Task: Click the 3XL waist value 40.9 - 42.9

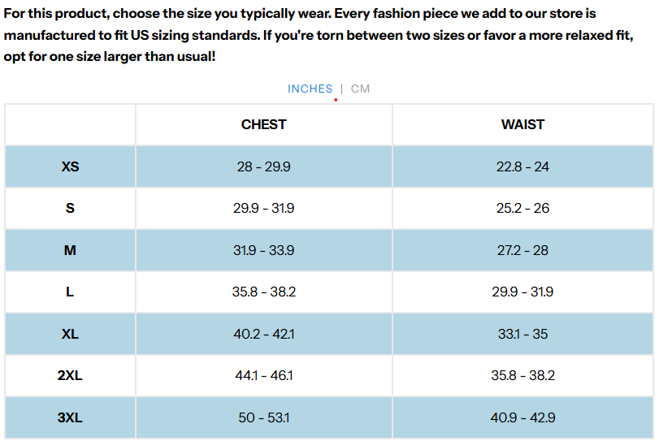Action: [x=522, y=417]
